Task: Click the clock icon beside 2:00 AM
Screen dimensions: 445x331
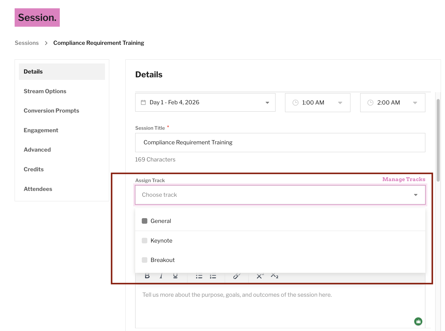Action: 370,103
